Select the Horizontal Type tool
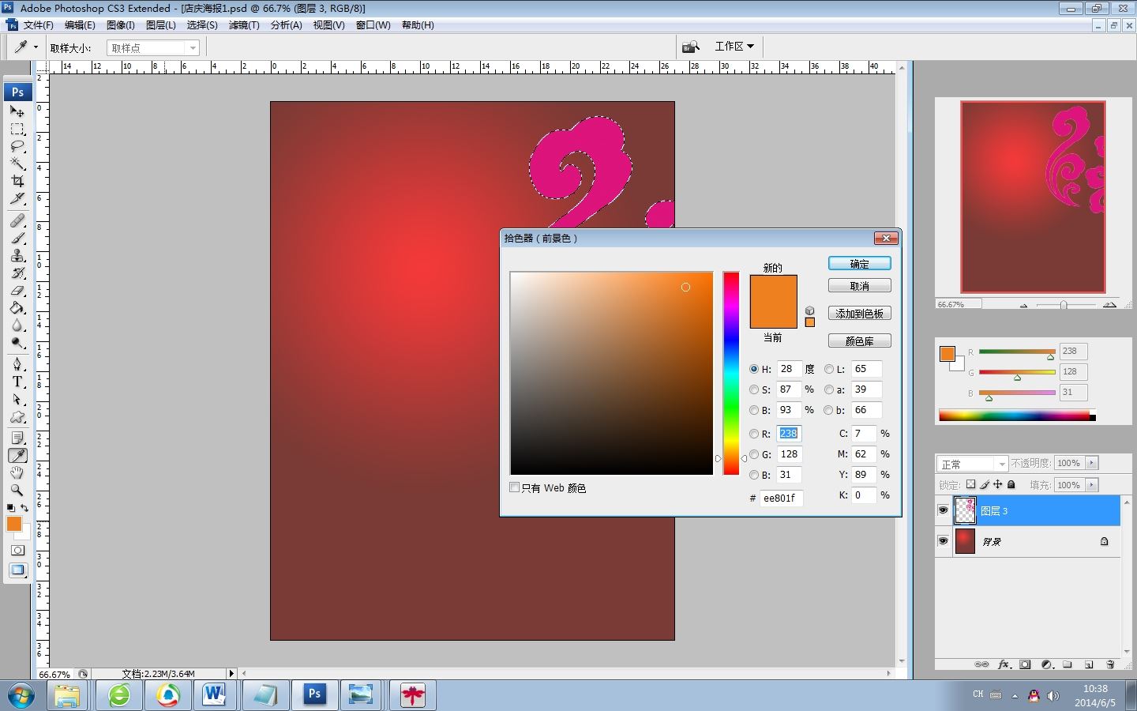Image resolution: width=1137 pixels, height=711 pixels. click(17, 382)
